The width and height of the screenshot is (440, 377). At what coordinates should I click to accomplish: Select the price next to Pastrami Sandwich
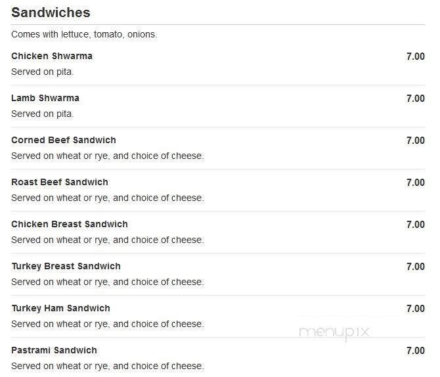415,351
